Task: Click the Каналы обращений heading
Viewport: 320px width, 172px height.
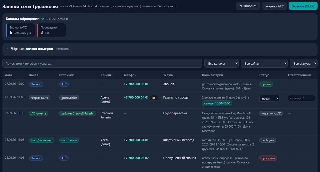Action: pos(22,19)
